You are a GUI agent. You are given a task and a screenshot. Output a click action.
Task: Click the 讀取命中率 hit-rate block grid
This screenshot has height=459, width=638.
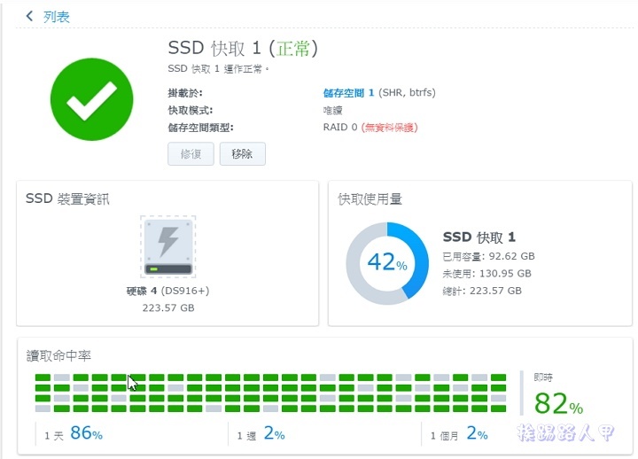point(270,393)
